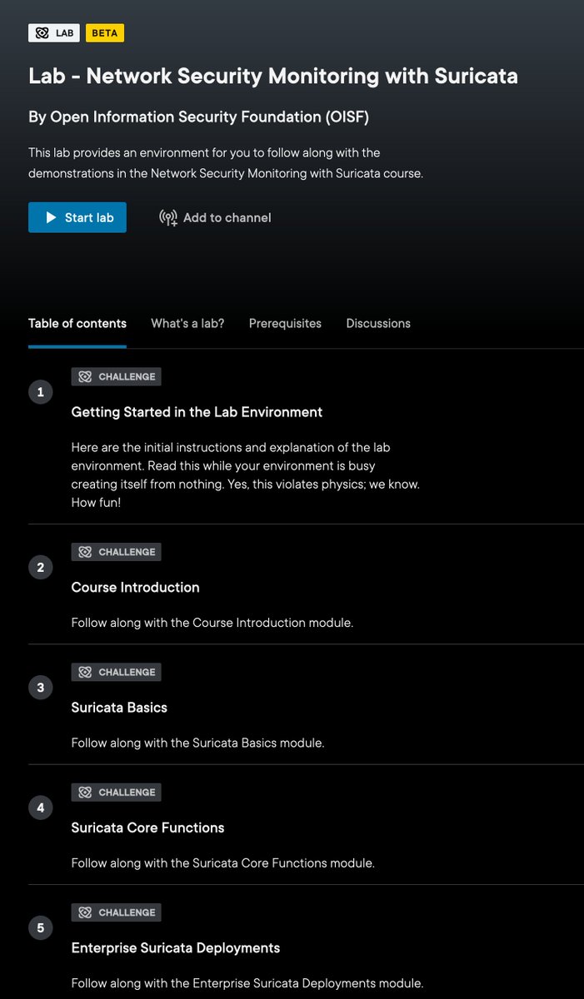Open the Enterprise Suricata Deployments challenge
The width and height of the screenshot is (584, 999).
pyautogui.click(x=176, y=948)
